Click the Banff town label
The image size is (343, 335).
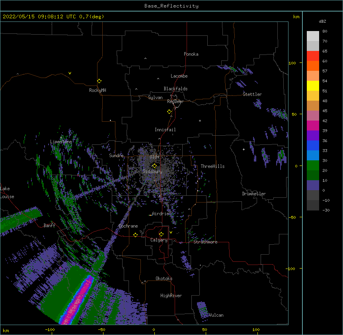(x=49, y=226)
